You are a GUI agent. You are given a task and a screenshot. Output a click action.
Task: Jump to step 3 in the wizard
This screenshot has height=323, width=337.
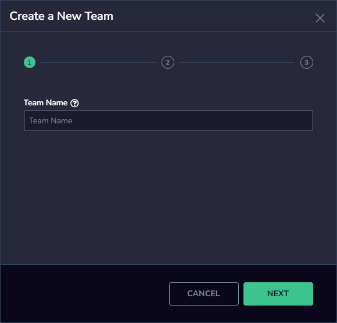[x=306, y=62]
